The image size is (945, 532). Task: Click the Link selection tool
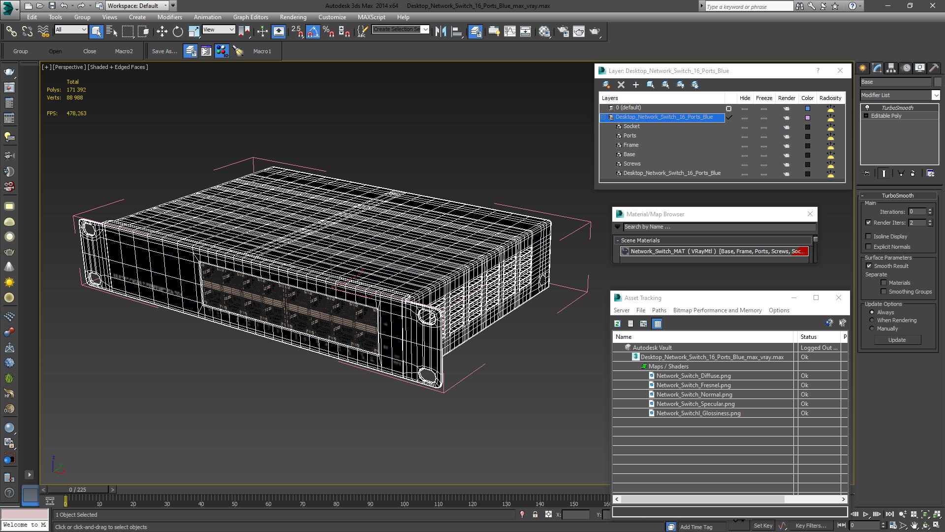click(11, 32)
